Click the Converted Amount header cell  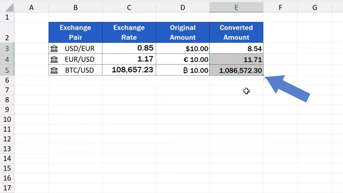[x=236, y=33]
